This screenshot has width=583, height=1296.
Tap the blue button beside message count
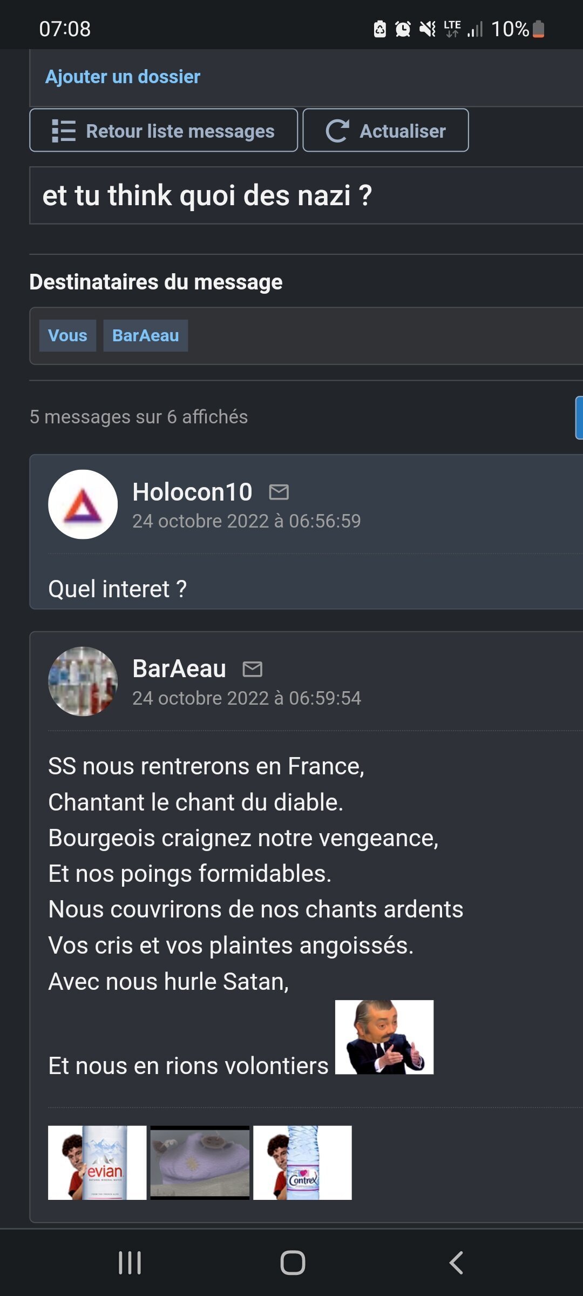[x=579, y=417]
